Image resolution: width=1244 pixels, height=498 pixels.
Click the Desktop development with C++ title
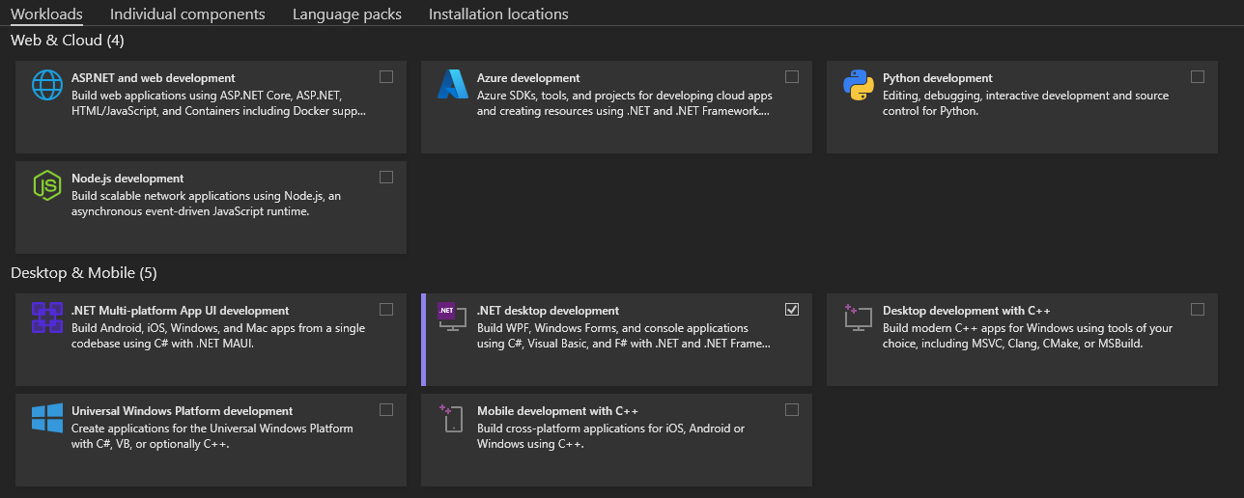(967, 311)
